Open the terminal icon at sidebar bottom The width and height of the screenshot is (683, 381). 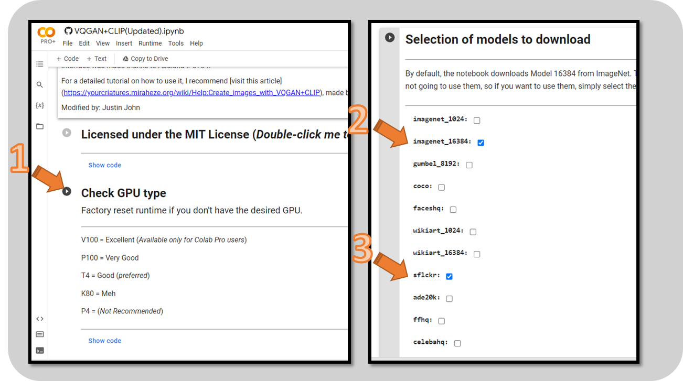(40, 351)
